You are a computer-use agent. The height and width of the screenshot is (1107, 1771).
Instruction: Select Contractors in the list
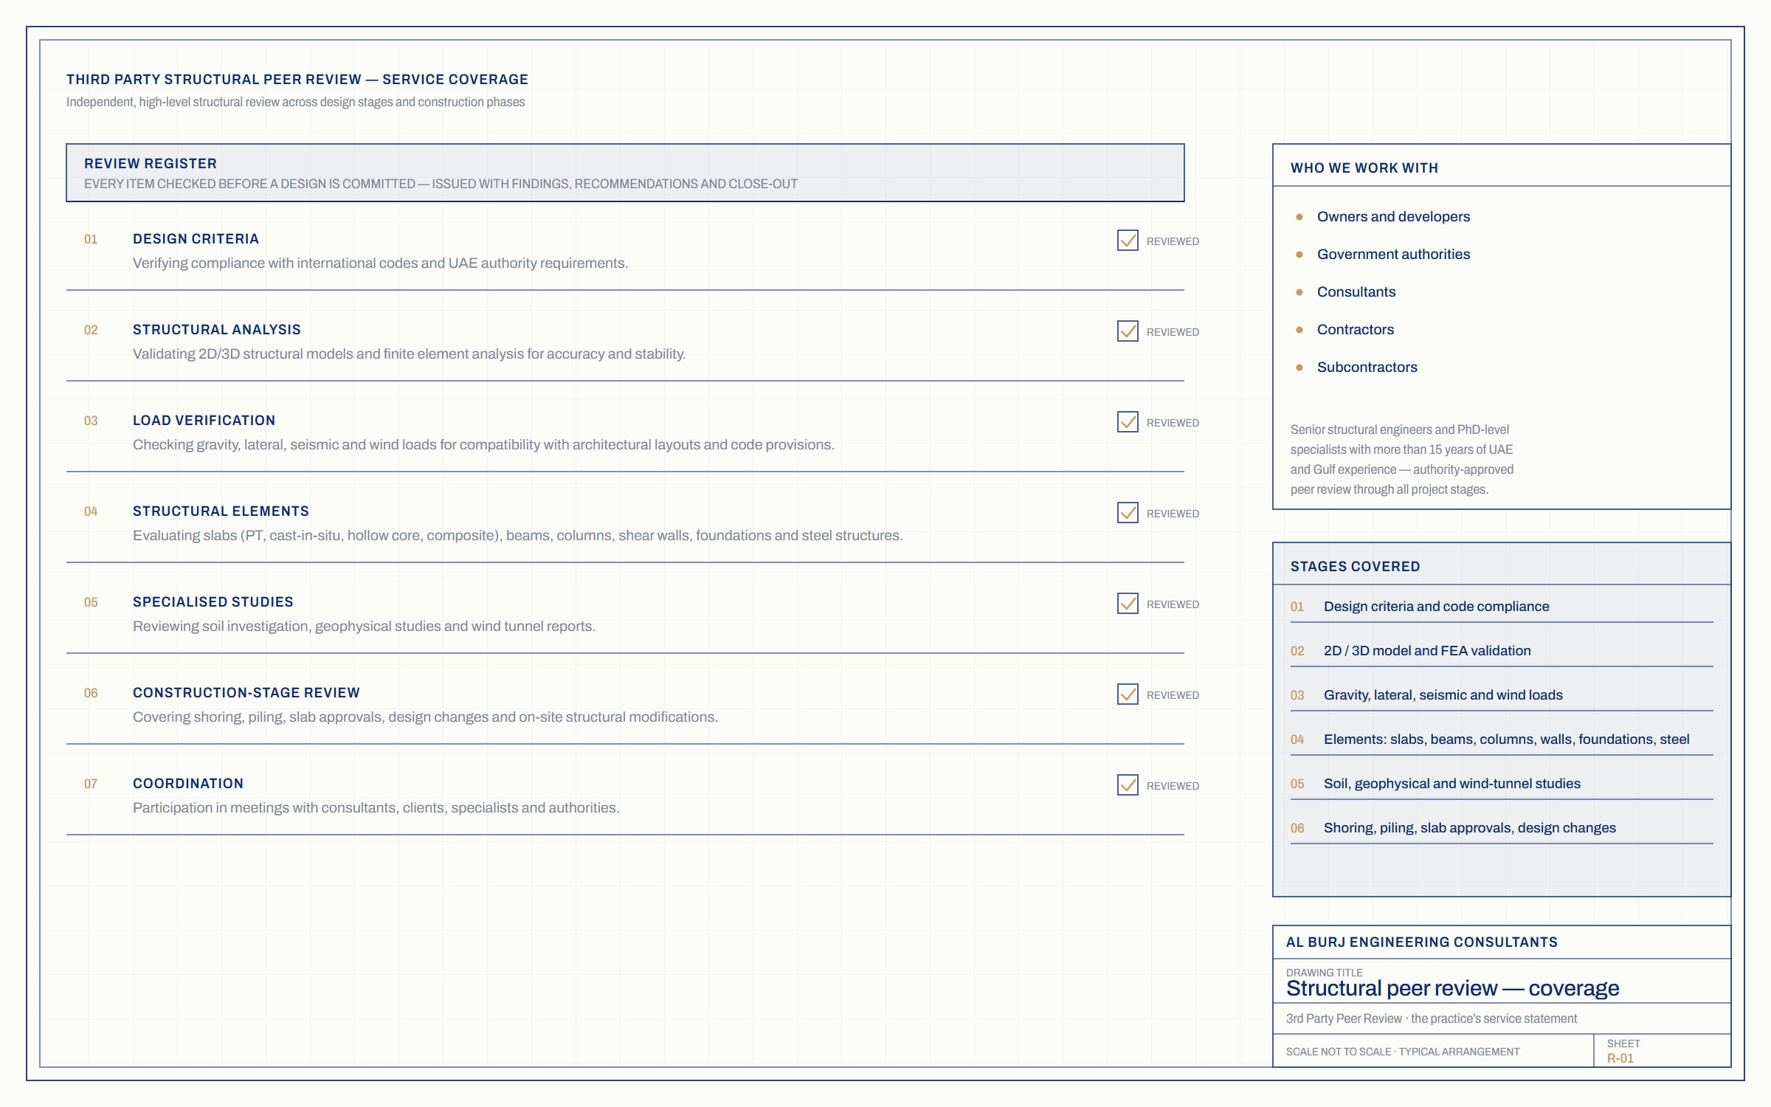point(1356,330)
